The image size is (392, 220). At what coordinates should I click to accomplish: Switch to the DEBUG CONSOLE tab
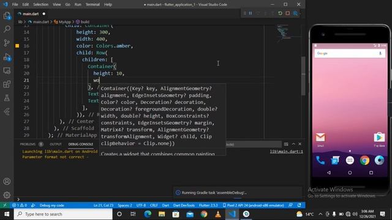[80, 144]
